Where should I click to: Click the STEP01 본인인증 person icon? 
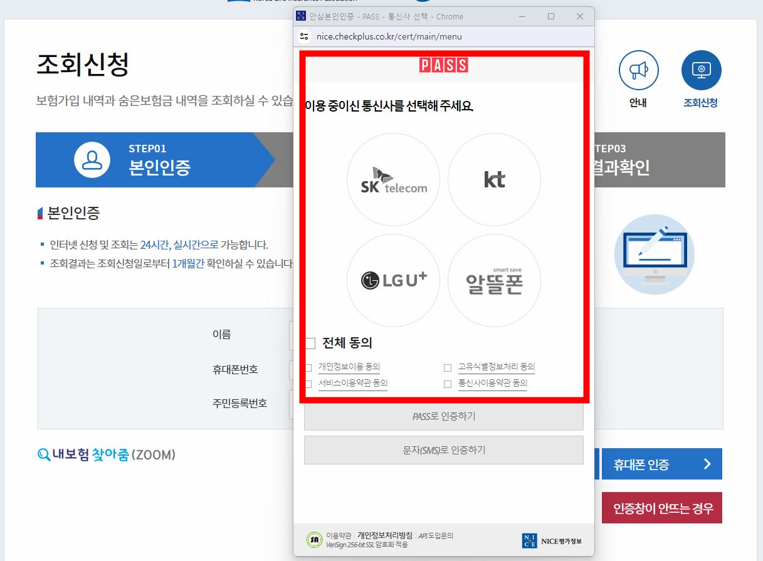point(92,160)
